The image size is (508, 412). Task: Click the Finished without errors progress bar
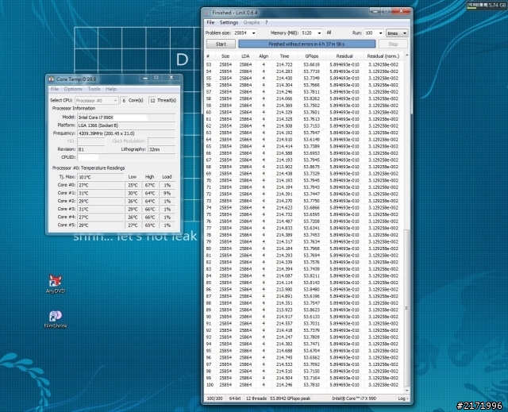click(307, 44)
